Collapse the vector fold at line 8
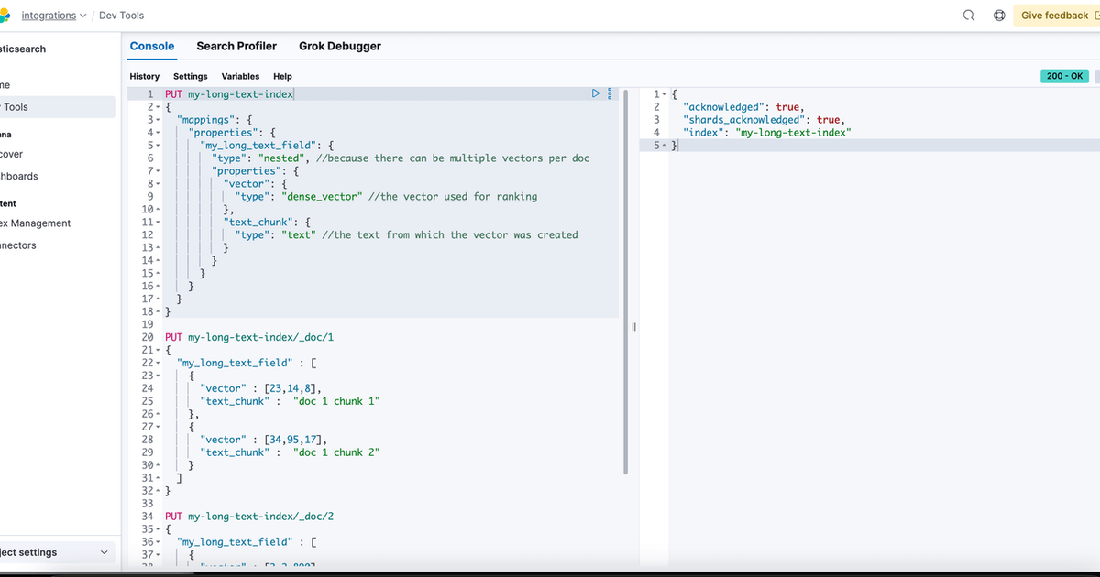The image size is (1100, 577). (159, 184)
